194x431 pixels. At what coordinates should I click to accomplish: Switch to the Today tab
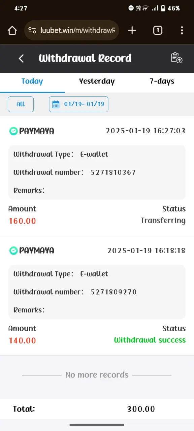click(x=32, y=81)
